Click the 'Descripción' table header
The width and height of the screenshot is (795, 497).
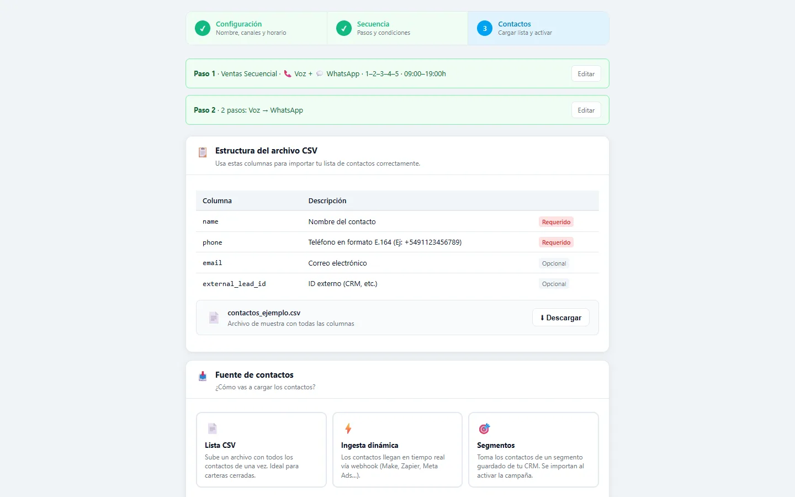[327, 200]
